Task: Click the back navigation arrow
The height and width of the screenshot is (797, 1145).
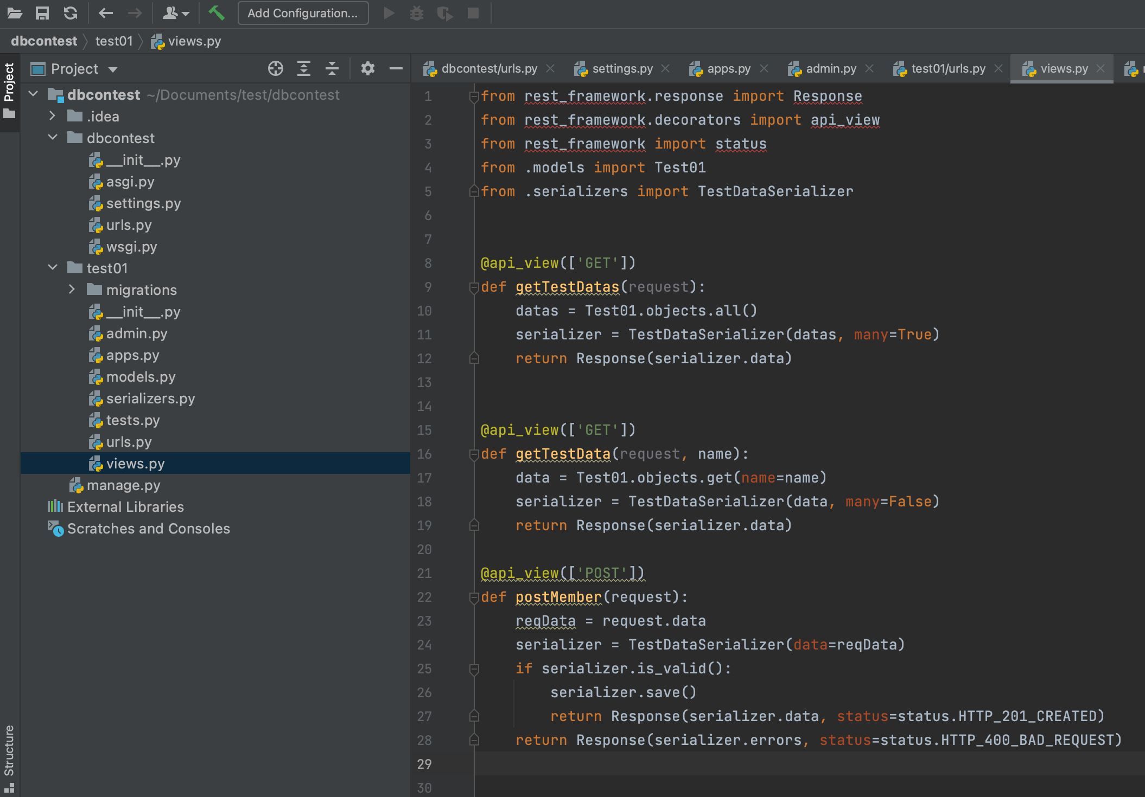Action: coord(106,13)
